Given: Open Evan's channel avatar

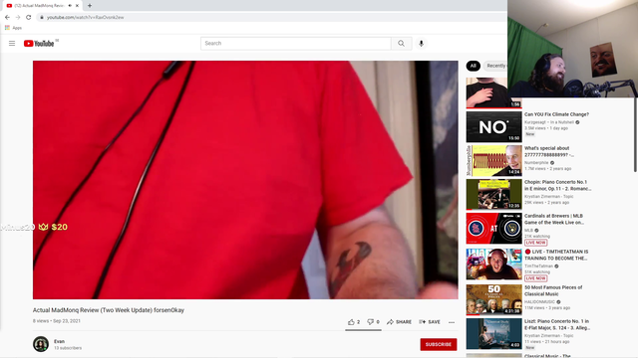Looking at the screenshot, I should (41, 344).
